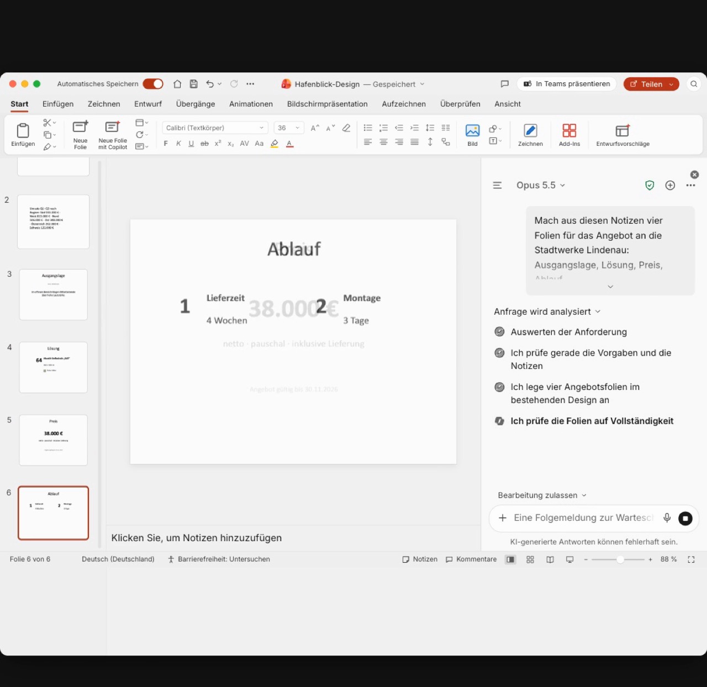Expand the truncated user prompt message

(x=610, y=287)
